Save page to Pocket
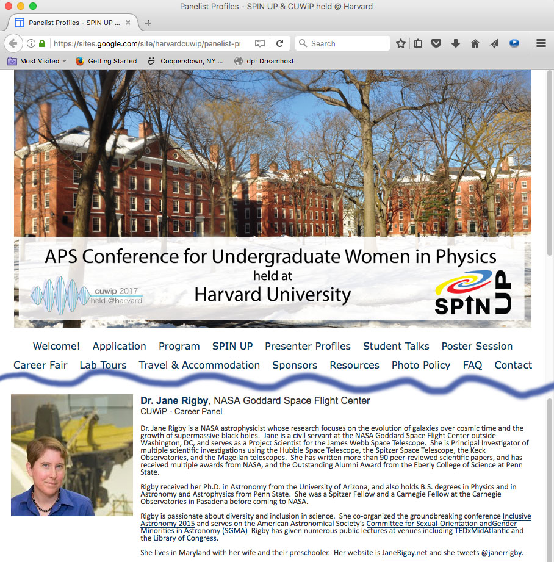Image resolution: width=554 pixels, height=562 pixels. coord(436,43)
